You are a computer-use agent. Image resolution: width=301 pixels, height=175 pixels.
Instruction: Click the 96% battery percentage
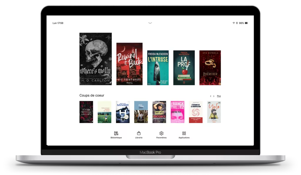tap(242, 23)
